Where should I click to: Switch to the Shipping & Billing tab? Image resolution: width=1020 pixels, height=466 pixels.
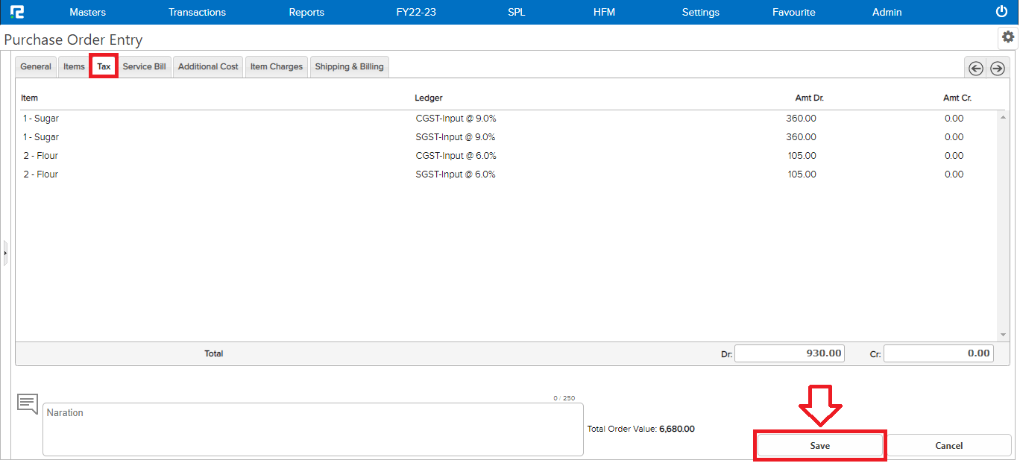[349, 66]
